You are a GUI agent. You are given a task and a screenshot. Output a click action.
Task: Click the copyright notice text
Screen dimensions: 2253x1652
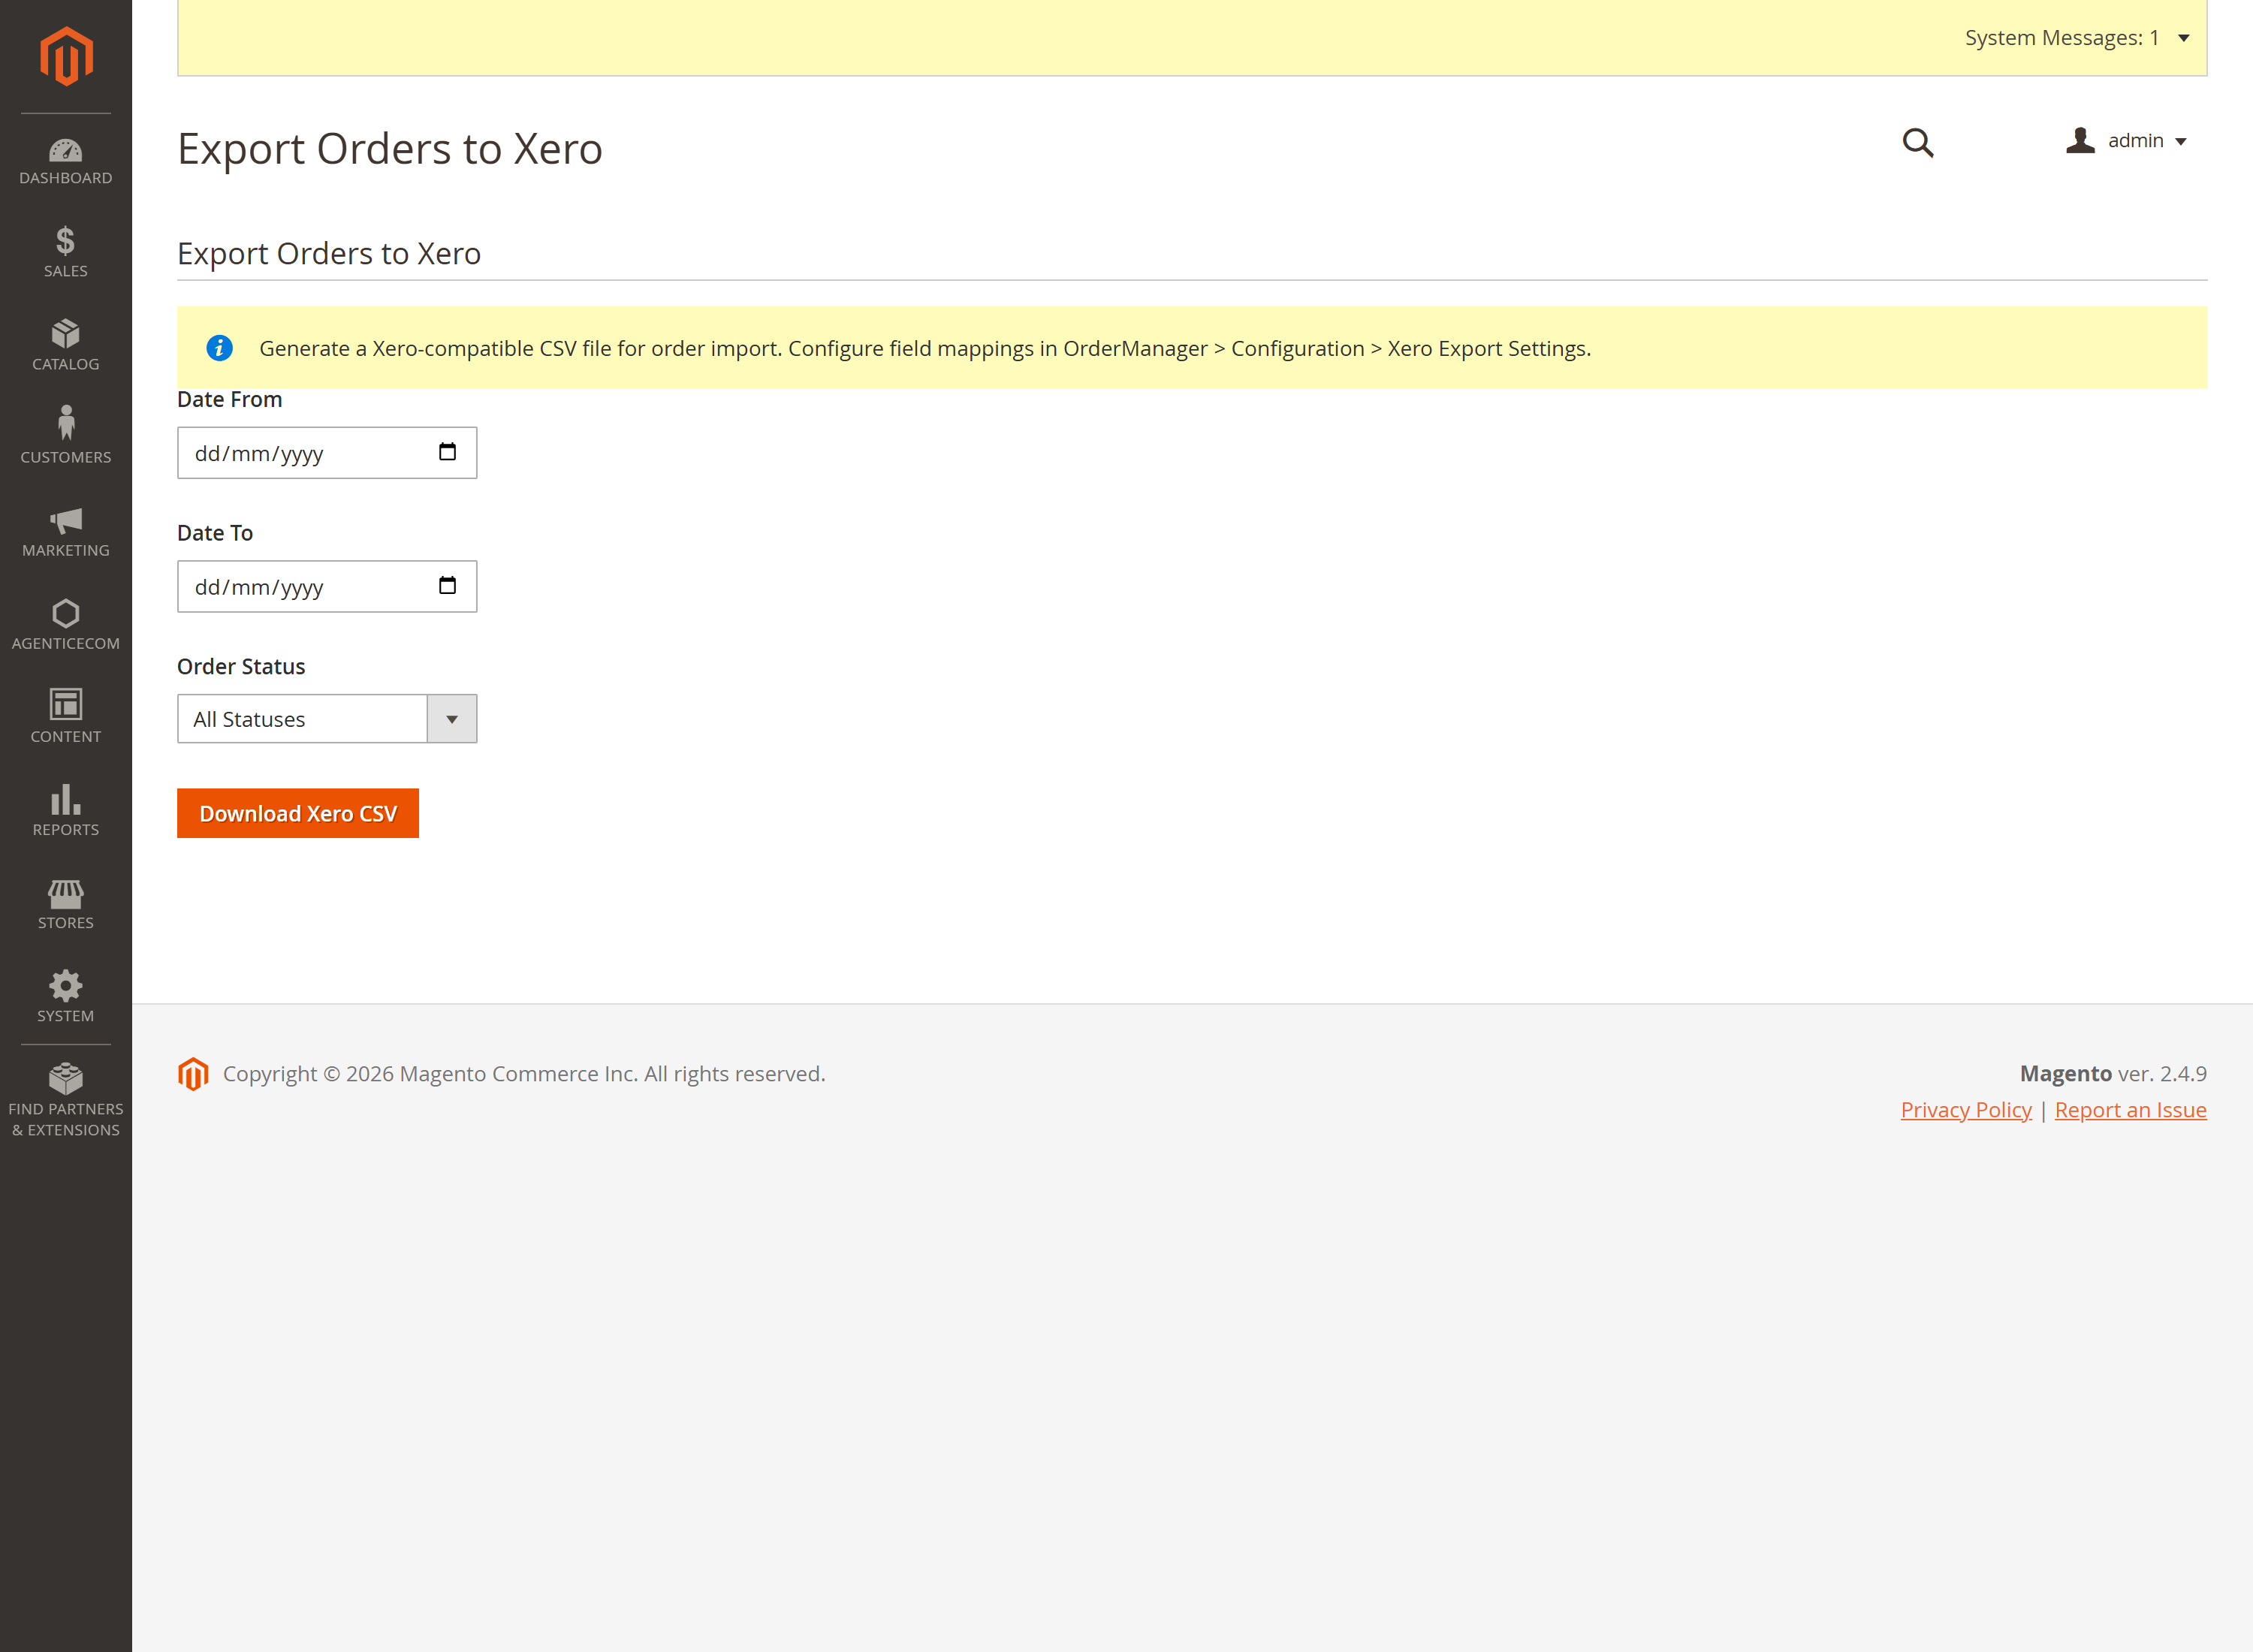click(524, 1074)
